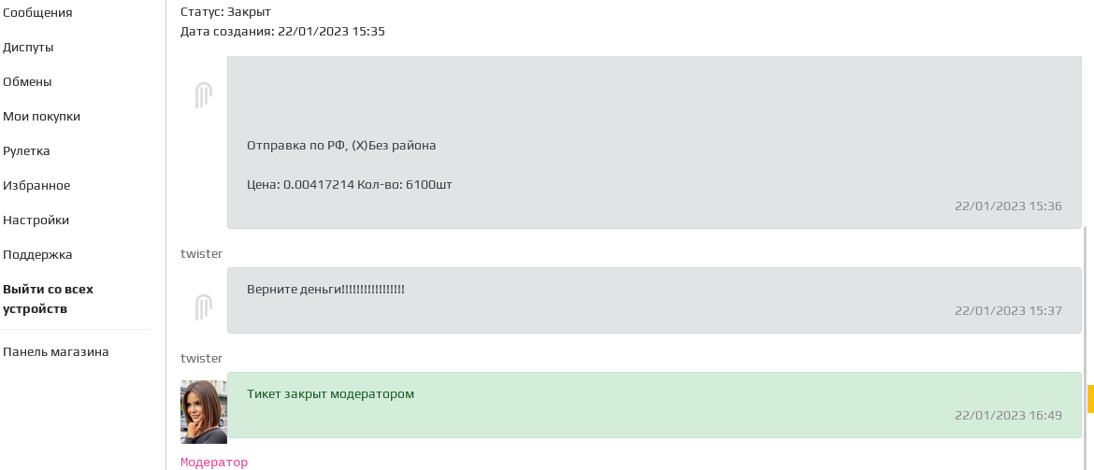Open Рулетка from the sidebar
The height and width of the screenshot is (470, 1094).
26,150
